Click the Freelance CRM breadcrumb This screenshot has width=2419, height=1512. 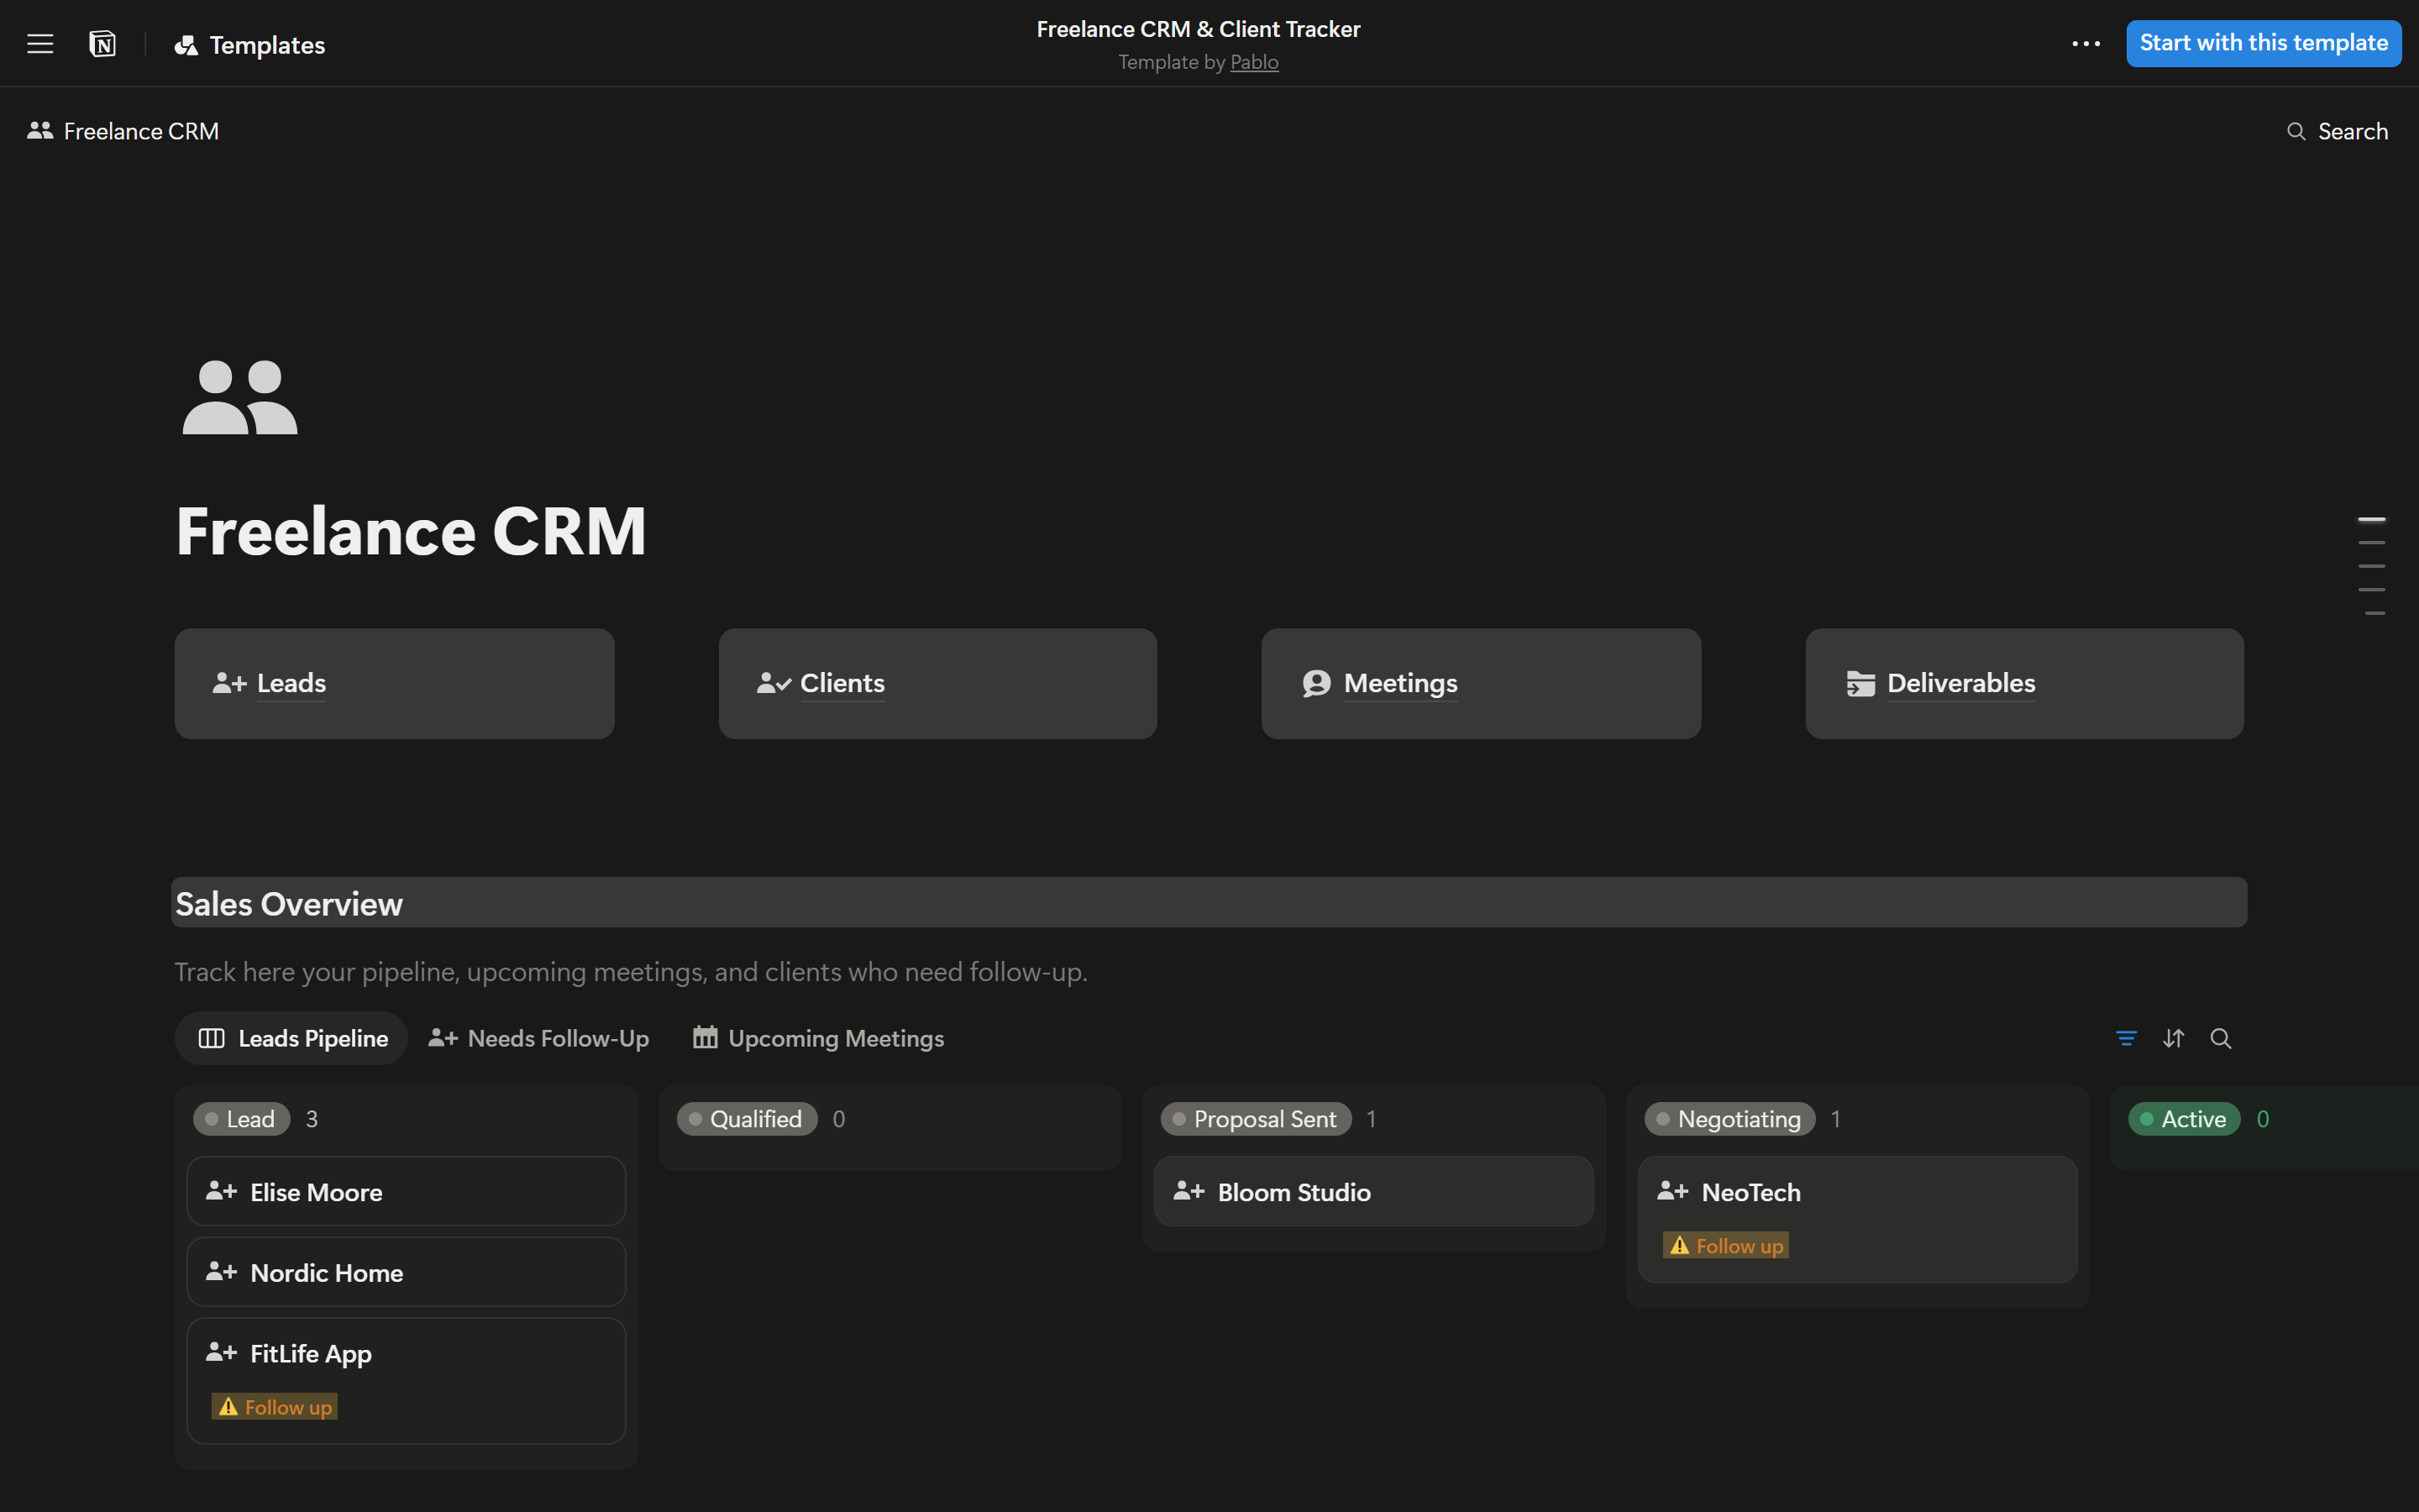pyautogui.click(x=123, y=131)
